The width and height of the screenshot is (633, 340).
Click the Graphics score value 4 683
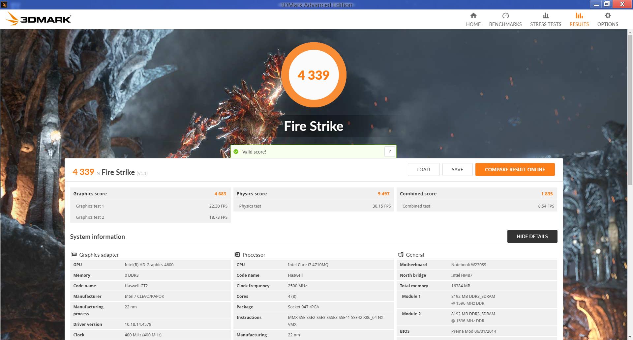[220, 194]
